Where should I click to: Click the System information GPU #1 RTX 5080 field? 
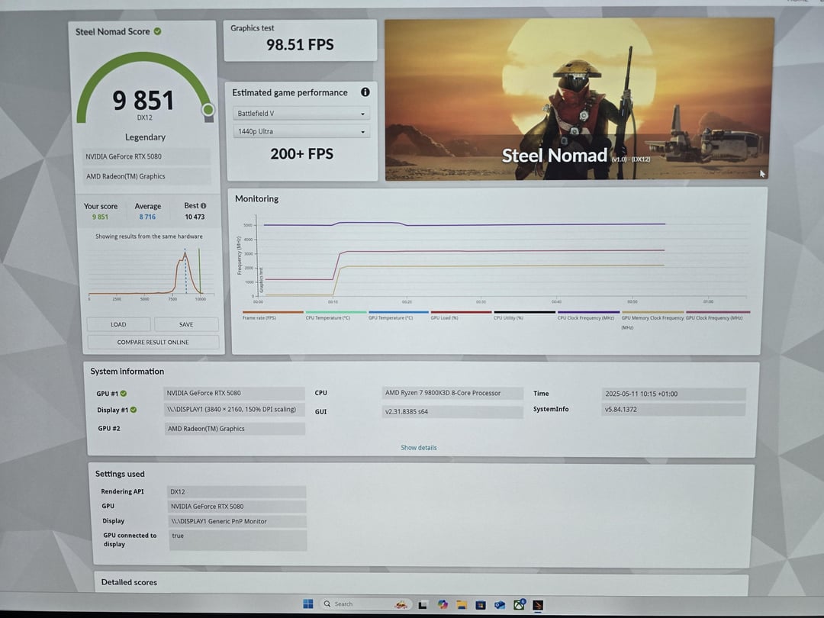[x=234, y=393]
